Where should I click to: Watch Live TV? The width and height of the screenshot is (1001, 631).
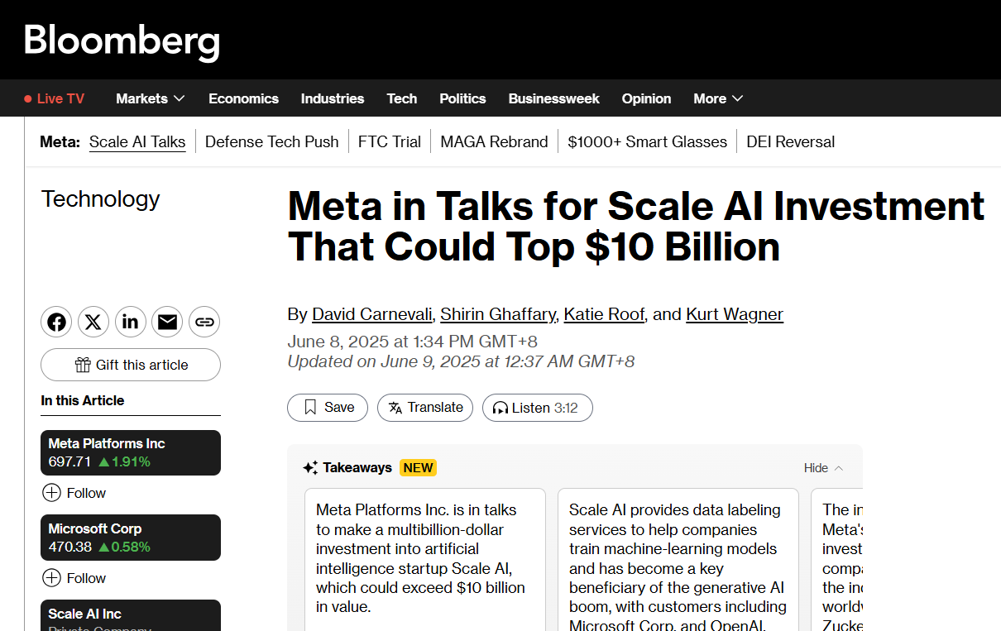(x=54, y=98)
